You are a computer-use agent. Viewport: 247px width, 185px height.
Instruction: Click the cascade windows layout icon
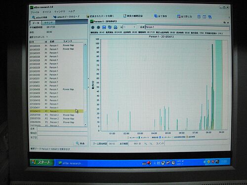210,17
